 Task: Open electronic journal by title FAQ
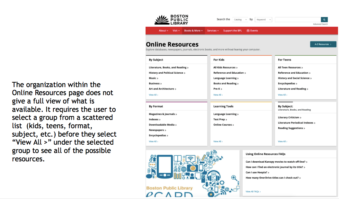pos(275,167)
